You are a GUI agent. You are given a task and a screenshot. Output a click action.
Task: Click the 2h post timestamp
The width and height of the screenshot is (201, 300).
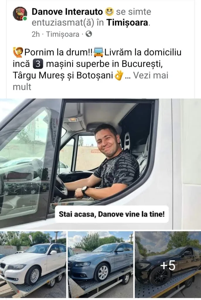click(36, 34)
